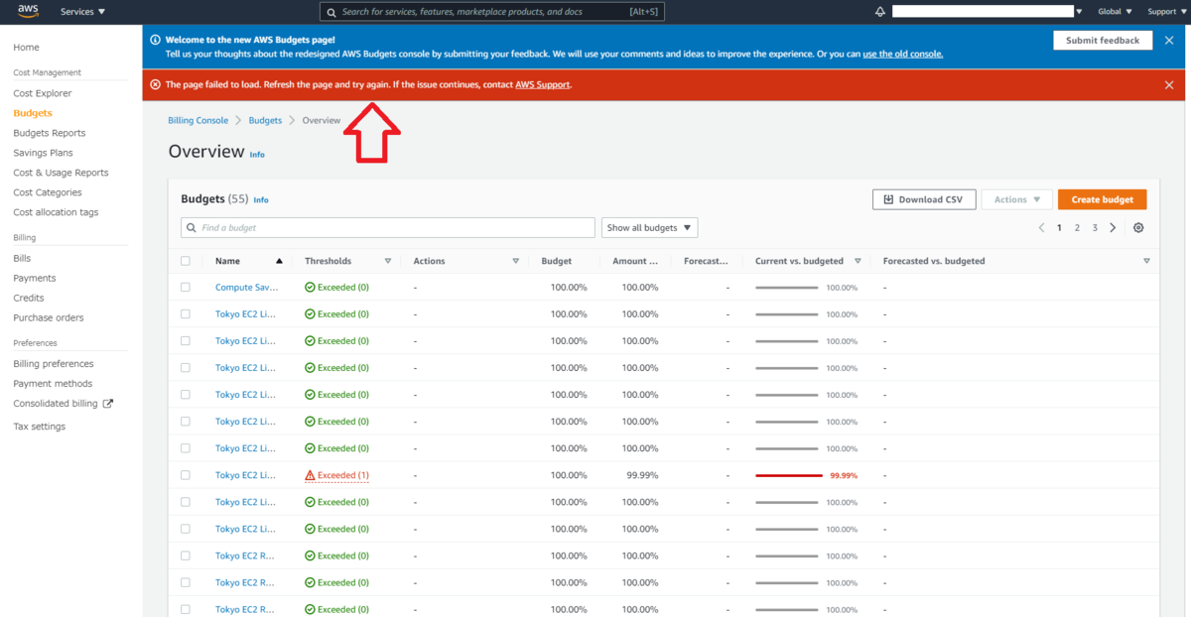The width and height of the screenshot is (1191, 617).
Task: Open the Support dropdown
Action: pyautogui.click(x=1167, y=12)
